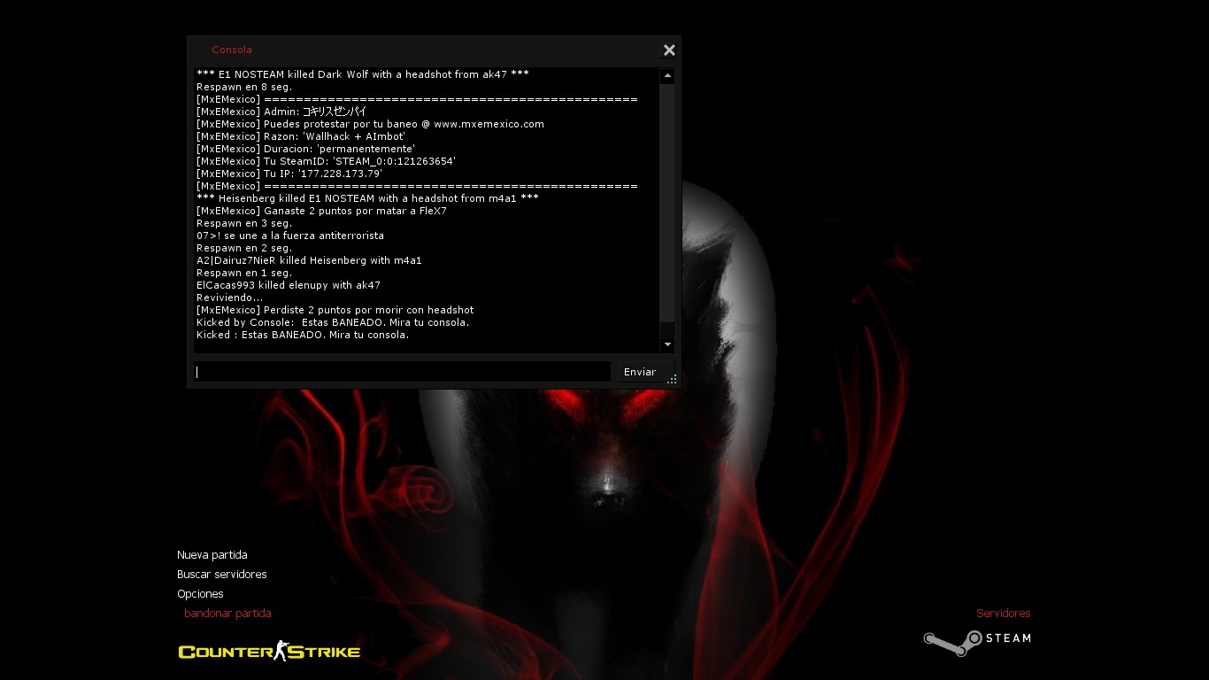Click the Tu IP '177.228.173.79' line
The image size is (1209, 680).
tap(289, 174)
